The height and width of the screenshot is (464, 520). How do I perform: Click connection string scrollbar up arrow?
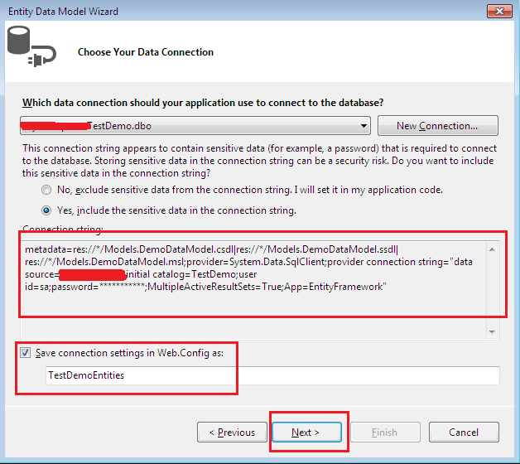pyautogui.click(x=492, y=249)
